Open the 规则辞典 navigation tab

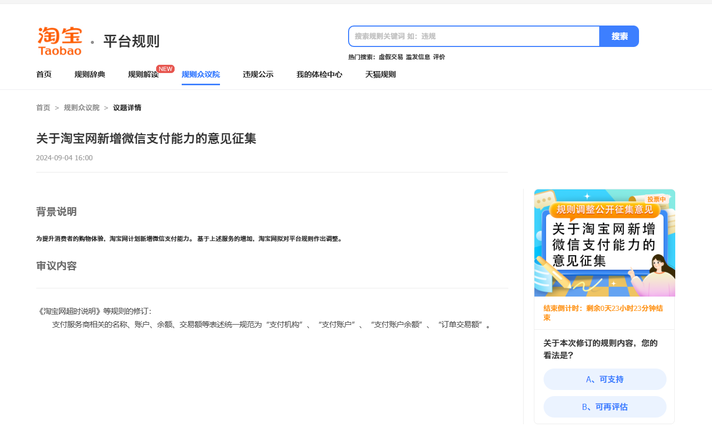coord(90,75)
